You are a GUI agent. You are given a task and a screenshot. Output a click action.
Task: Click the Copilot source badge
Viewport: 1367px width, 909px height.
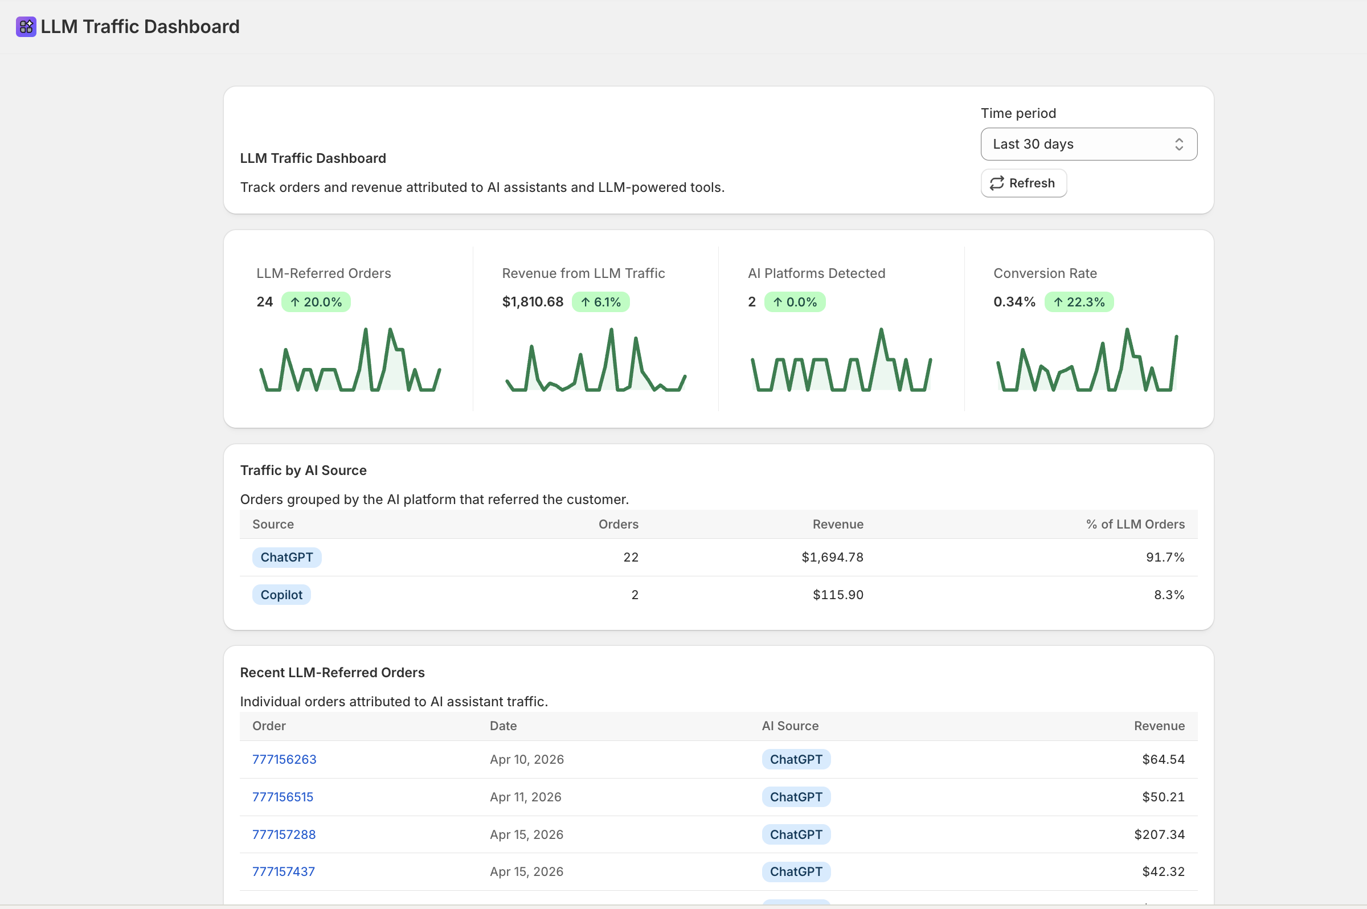click(x=281, y=595)
